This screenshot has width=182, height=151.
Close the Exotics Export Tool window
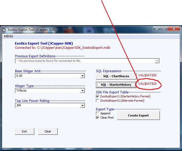174,28
